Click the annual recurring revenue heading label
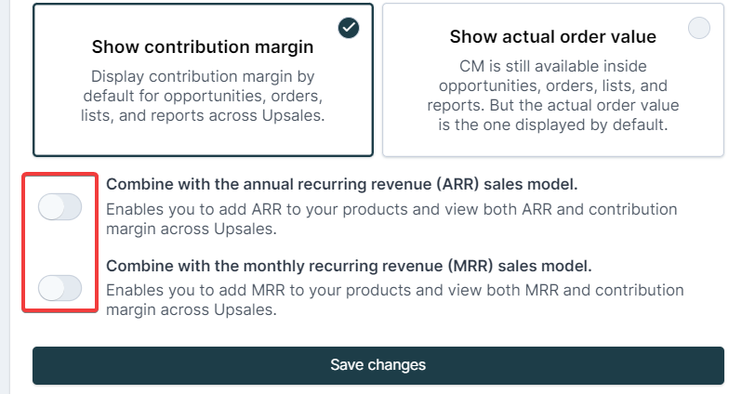Screen dimensions: 755x394 pyautogui.click(x=341, y=184)
